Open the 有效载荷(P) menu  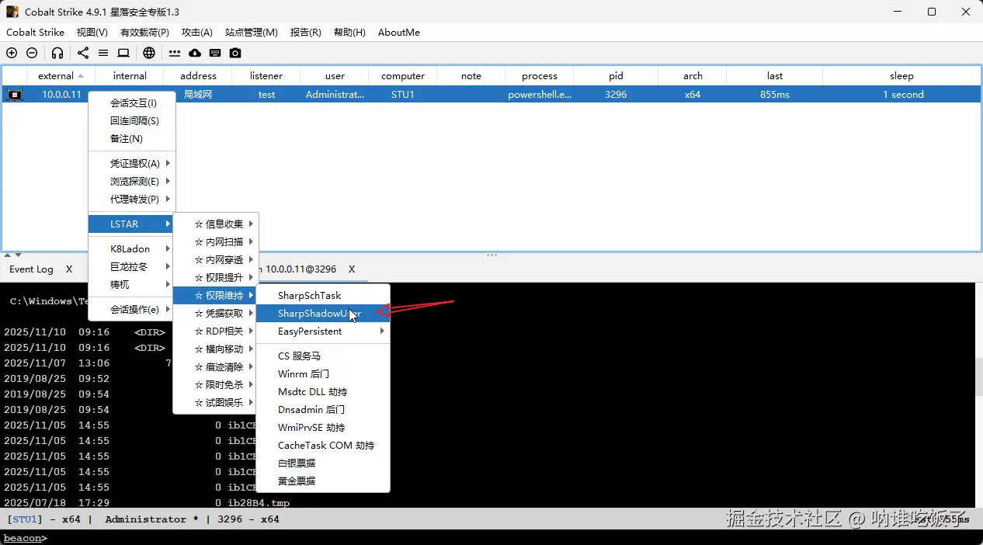(x=144, y=33)
